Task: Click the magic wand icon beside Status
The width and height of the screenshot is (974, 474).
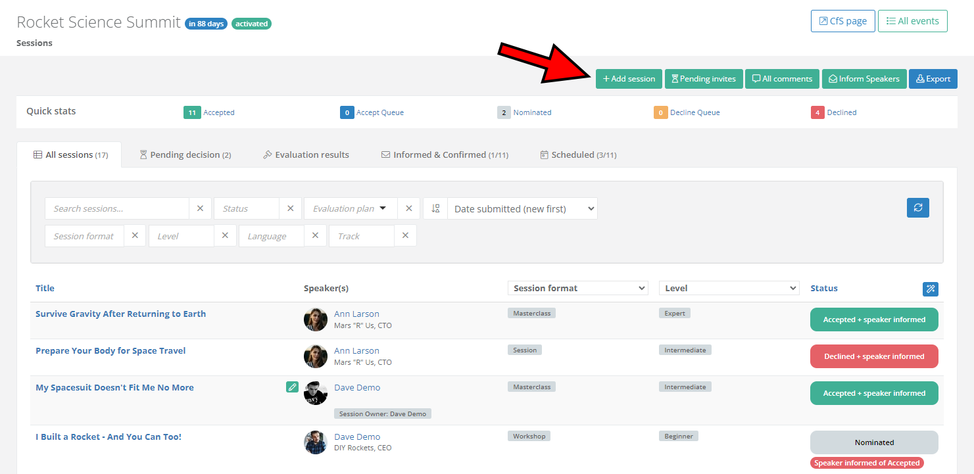Action: (930, 289)
